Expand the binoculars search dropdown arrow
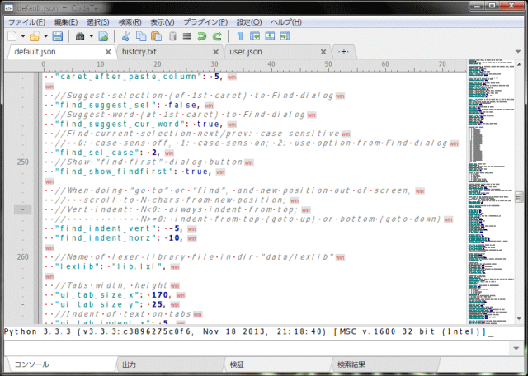The image size is (528, 376). pos(91,36)
